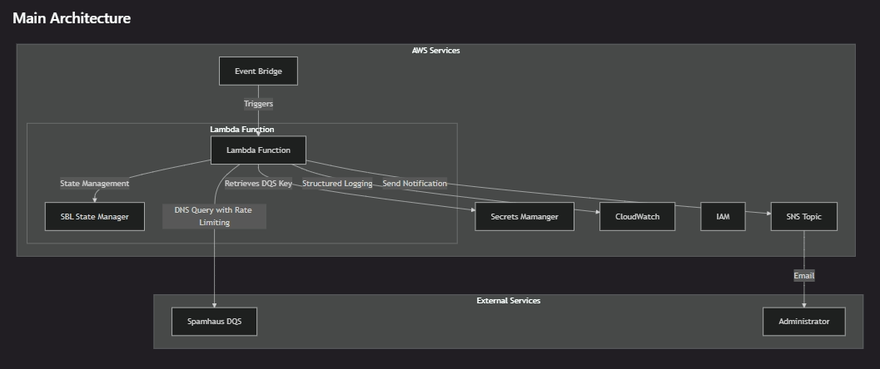Select the Lambda Function subgraph title text
The image size is (880, 369).
tap(241, 130)
